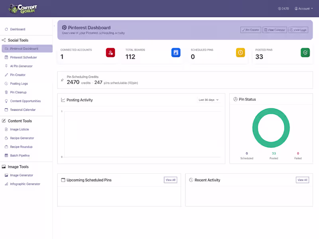
Task: Click the Image Tools picture icon
Action: (4, 167)
